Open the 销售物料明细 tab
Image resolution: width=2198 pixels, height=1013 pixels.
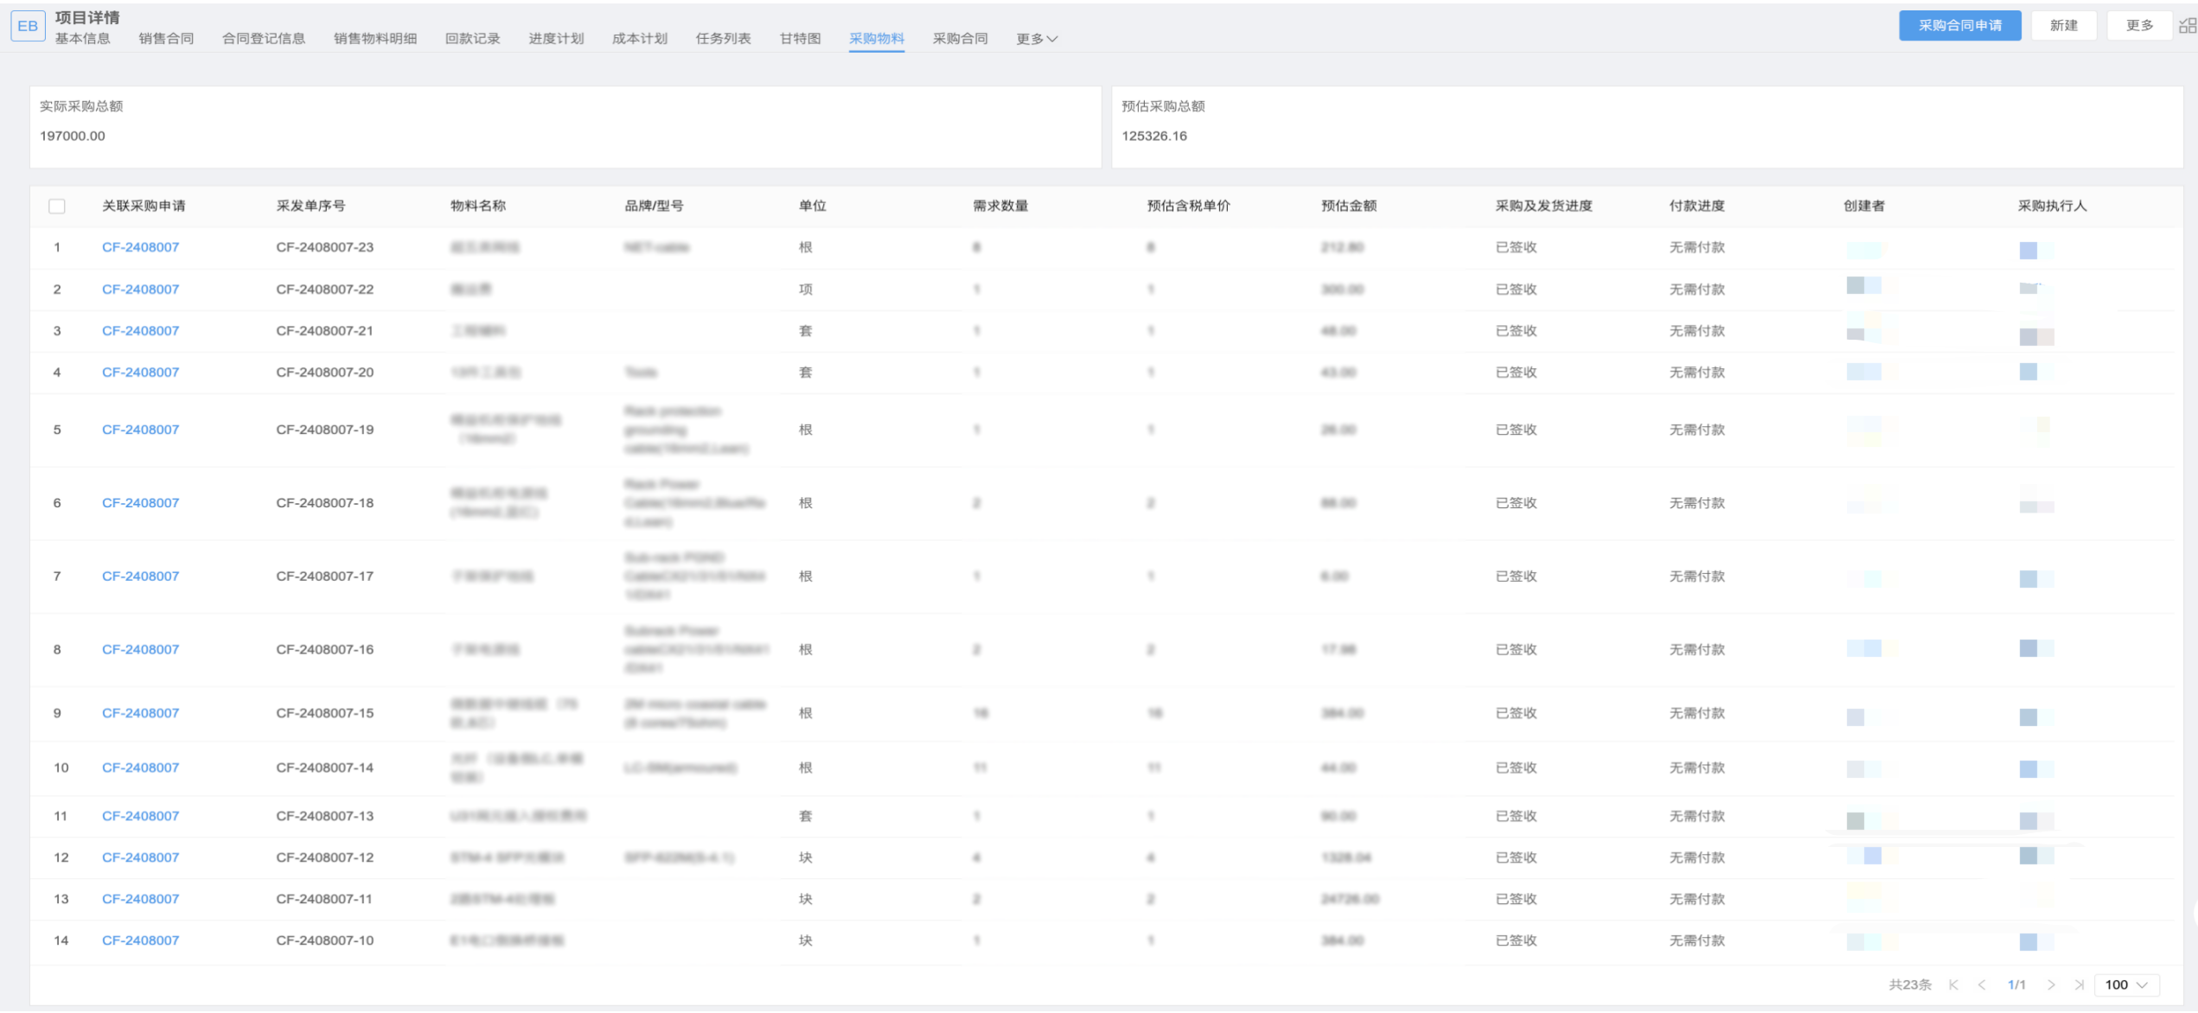[x=375, y=38]
